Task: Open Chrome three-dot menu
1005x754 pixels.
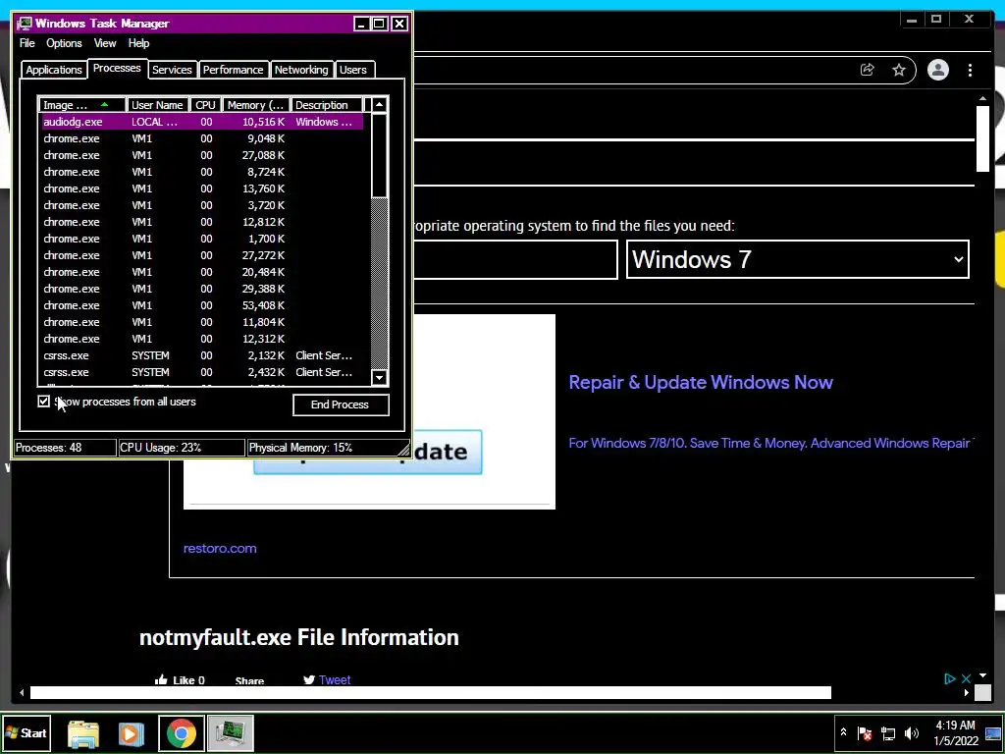Action: (x=971, y=70)
